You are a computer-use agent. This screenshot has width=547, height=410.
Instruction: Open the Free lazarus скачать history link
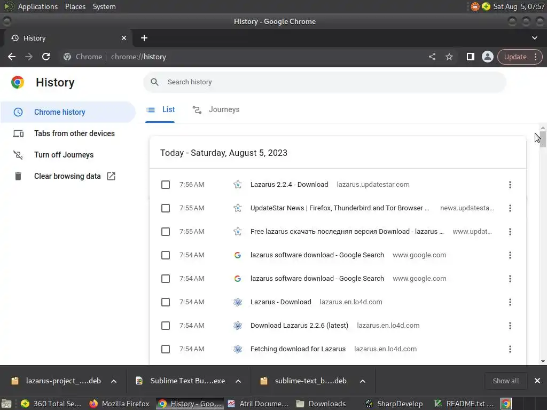click(x=347, y=232)
